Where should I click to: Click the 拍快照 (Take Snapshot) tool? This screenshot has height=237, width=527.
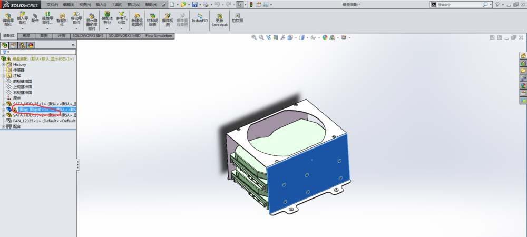(x=237, y=18)
